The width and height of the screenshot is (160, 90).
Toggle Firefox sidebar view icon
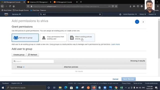(138, 6)
